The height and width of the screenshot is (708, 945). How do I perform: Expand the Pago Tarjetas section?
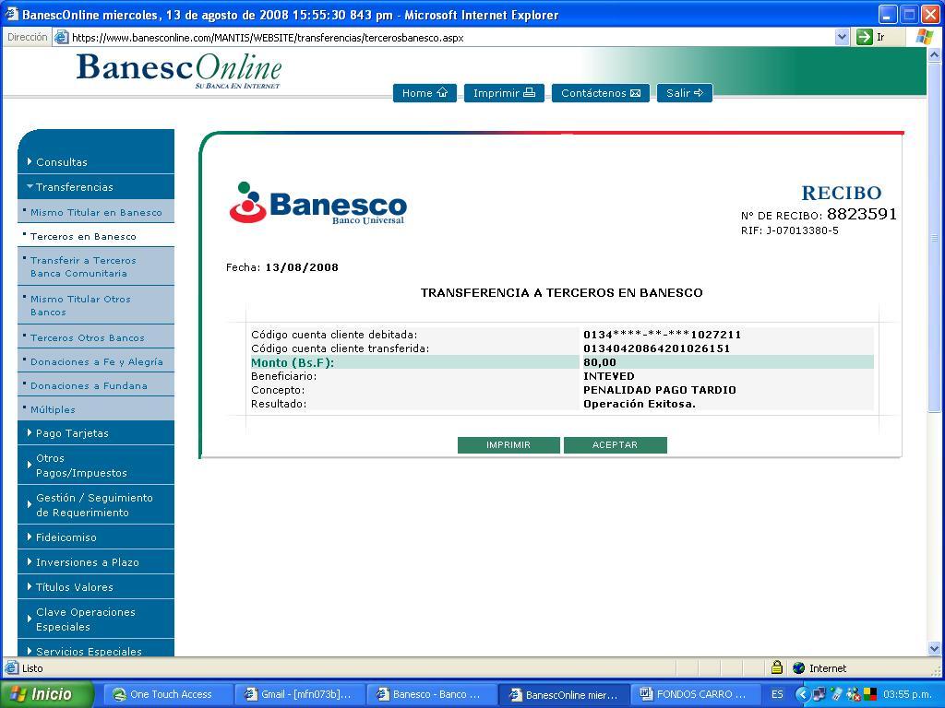pyautogui.click(x=96, y=433)
